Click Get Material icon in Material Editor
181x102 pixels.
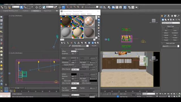pyautogui.click(x=62, y=43)
